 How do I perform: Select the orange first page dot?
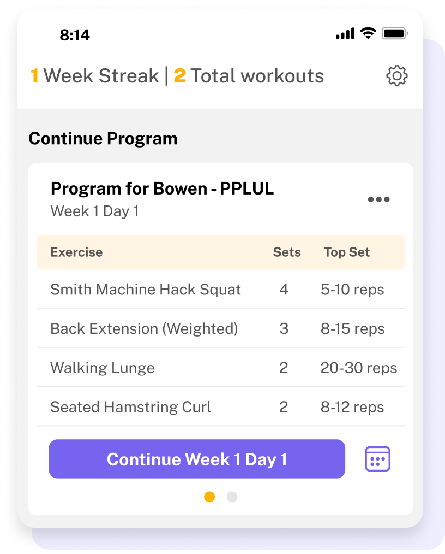[x=209, y=497]
